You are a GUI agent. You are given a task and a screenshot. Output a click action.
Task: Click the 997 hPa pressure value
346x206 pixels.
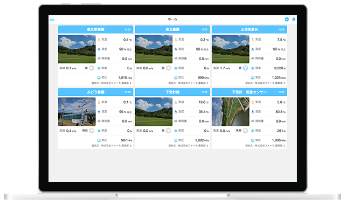pos(127,140)
